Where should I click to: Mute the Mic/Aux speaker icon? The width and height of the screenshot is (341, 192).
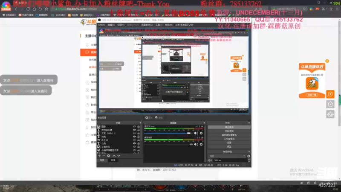pos(196,133)
